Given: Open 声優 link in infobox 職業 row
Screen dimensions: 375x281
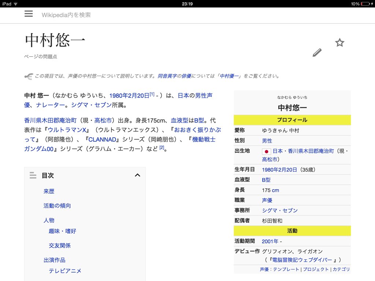Looking at the screenshot, I should click(267, 200).
